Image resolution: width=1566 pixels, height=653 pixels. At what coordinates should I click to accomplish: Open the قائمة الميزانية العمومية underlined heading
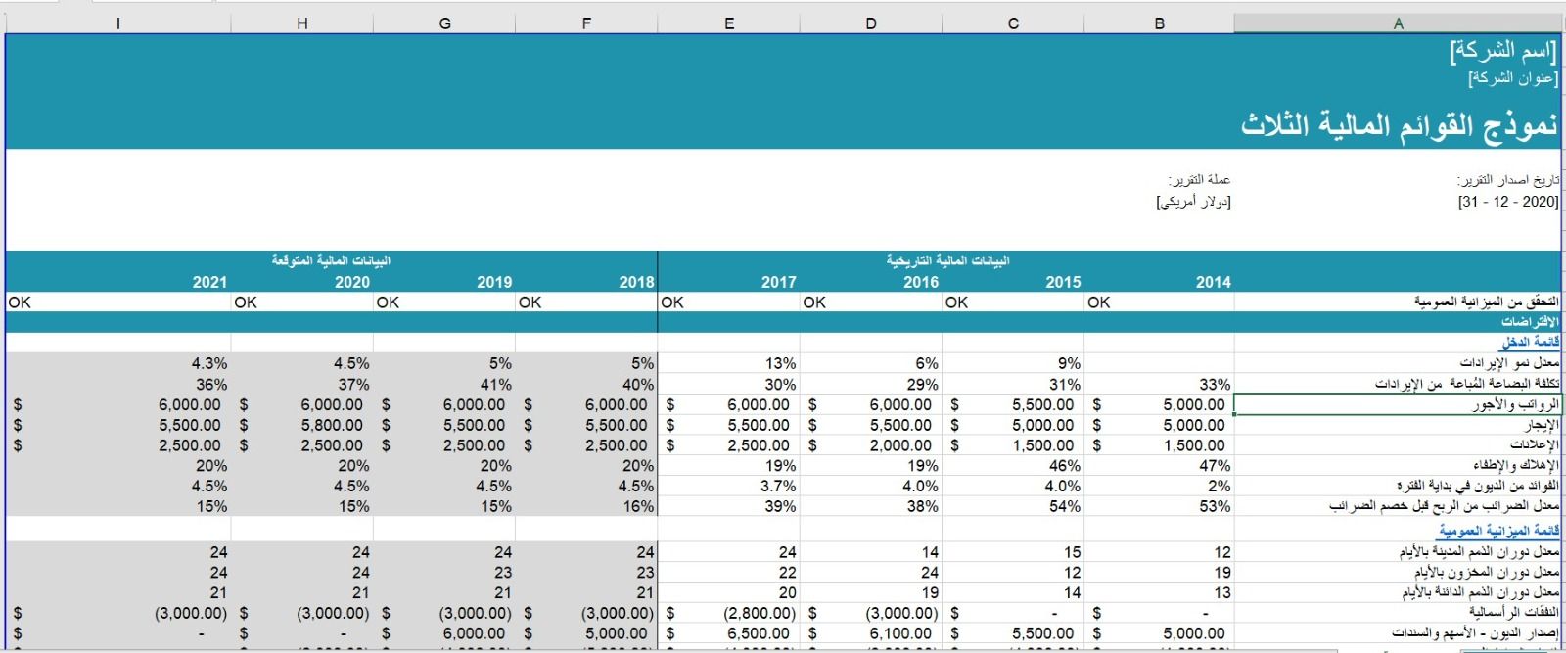(x=1498, y=531)
